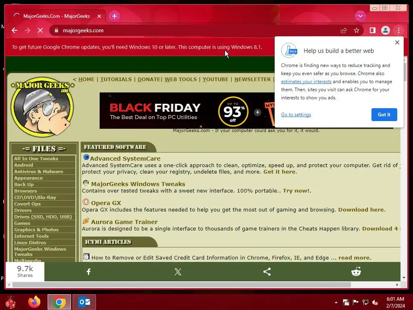Open the Aurora Game Trainer title link
This screenshot has height=310, width=413.
[124, 222]
